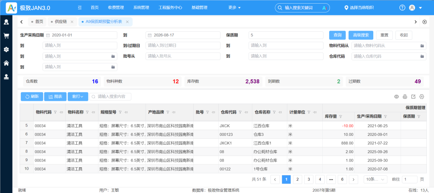The image size is (434, 193).
Task: Filter the 产地品牌 column
Action: [x=168, y=112]
